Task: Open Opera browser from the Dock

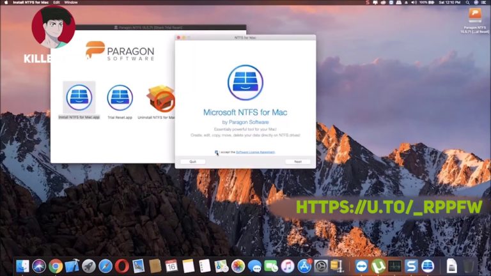Action: coord(122,266)
